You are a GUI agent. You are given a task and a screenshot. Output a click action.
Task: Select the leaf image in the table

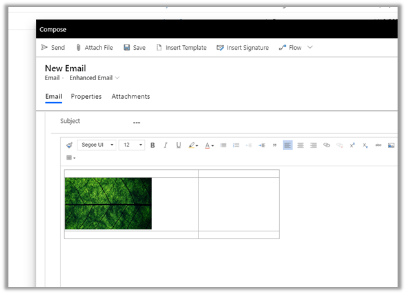[x=108, y=204]
